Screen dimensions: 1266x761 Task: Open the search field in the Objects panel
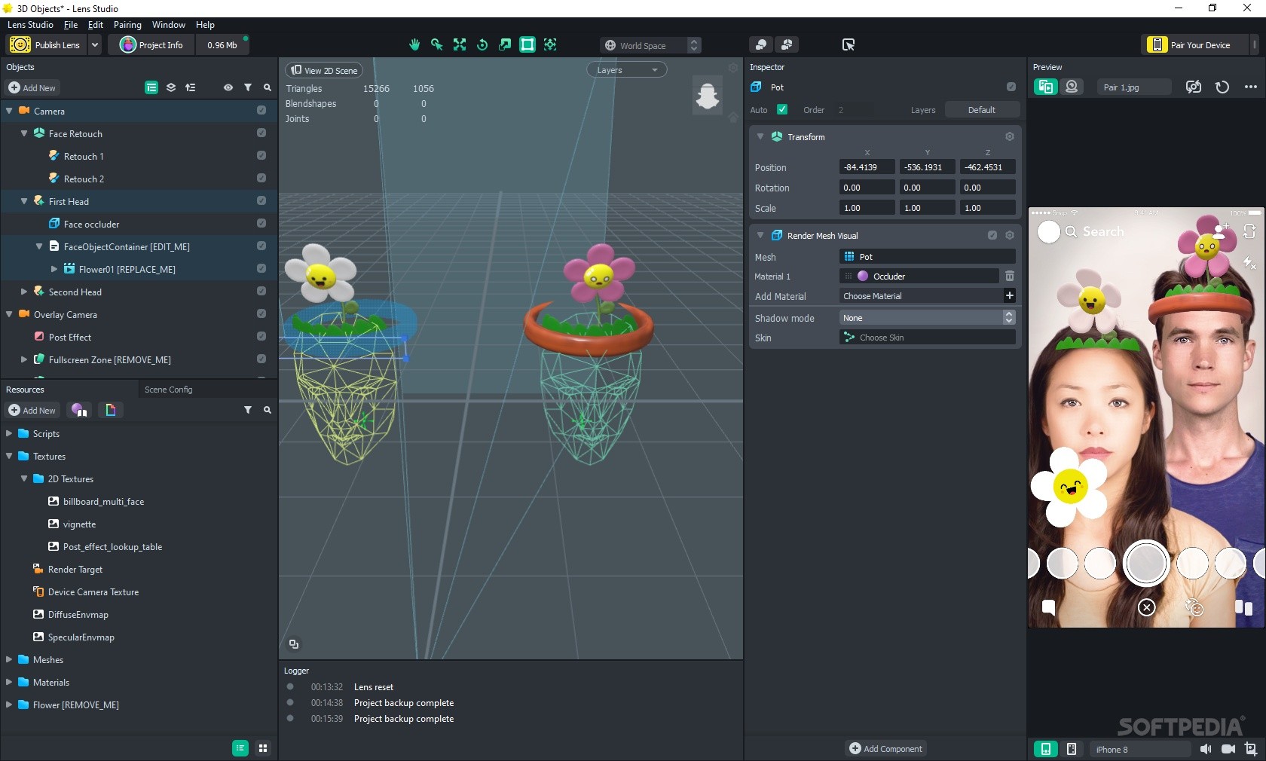coord(268,88)
